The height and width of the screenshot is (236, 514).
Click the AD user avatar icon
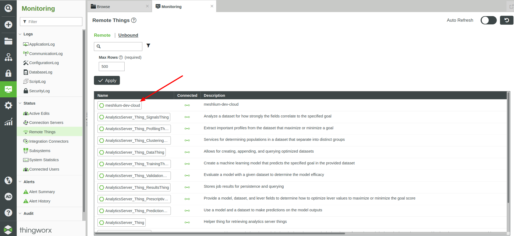(x=8, y=197)
